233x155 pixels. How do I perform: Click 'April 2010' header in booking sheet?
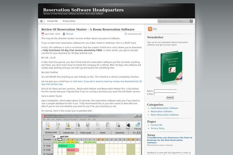point(64,137)
